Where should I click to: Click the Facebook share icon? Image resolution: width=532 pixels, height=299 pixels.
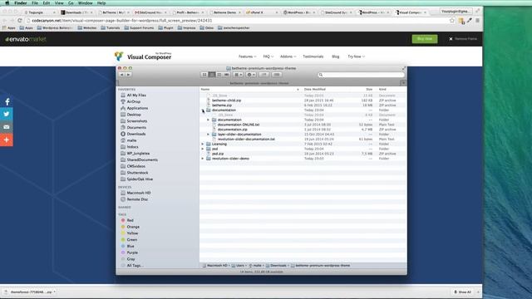(x=7, y=101)
